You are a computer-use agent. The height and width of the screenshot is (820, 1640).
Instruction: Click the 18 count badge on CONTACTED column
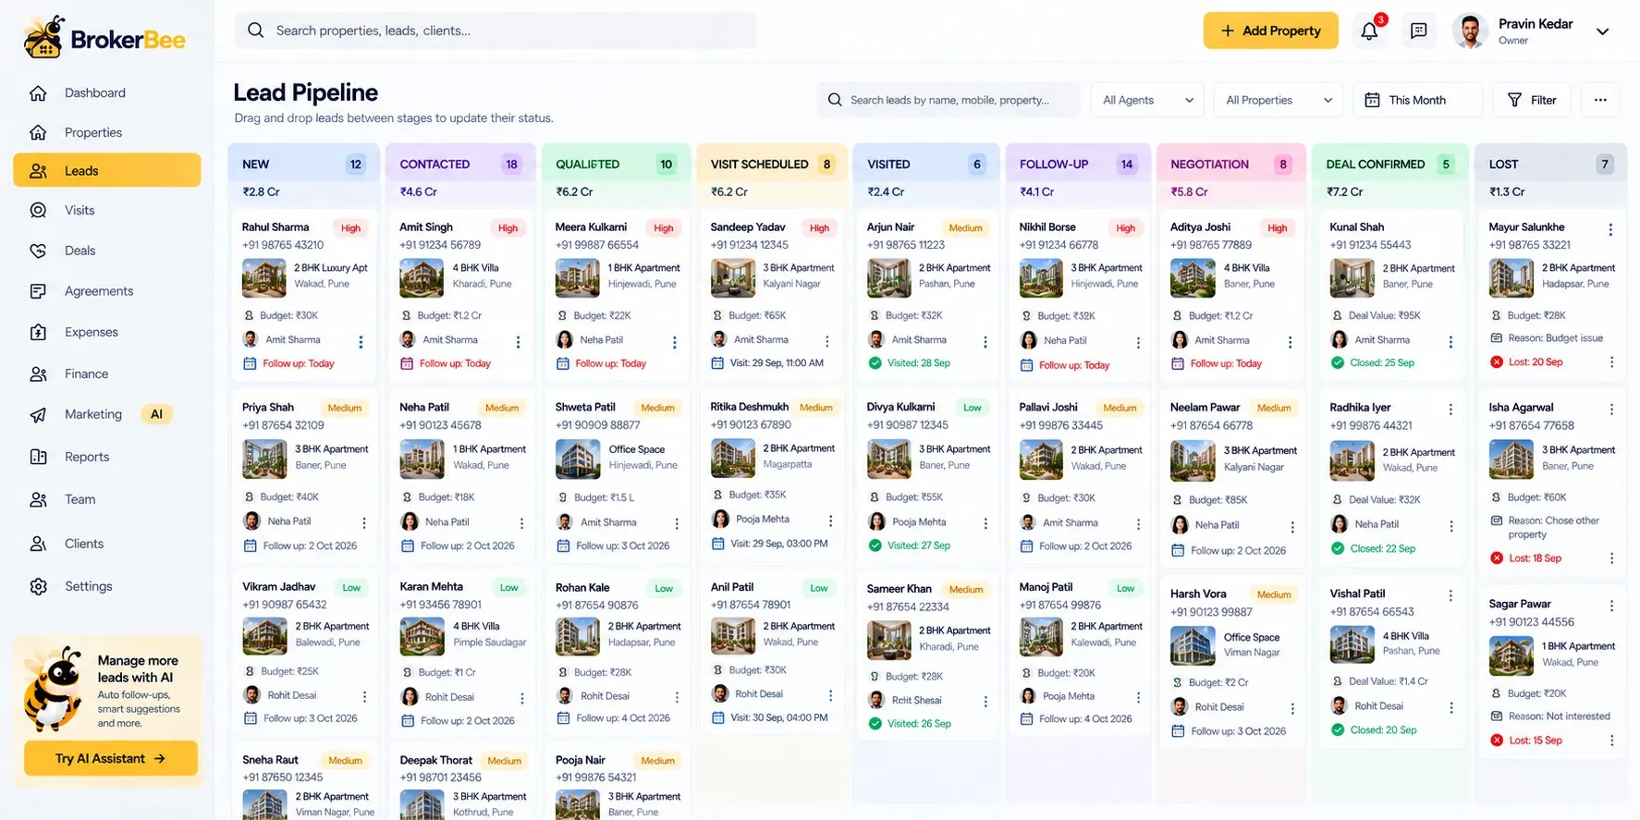[x=511, y=165]
